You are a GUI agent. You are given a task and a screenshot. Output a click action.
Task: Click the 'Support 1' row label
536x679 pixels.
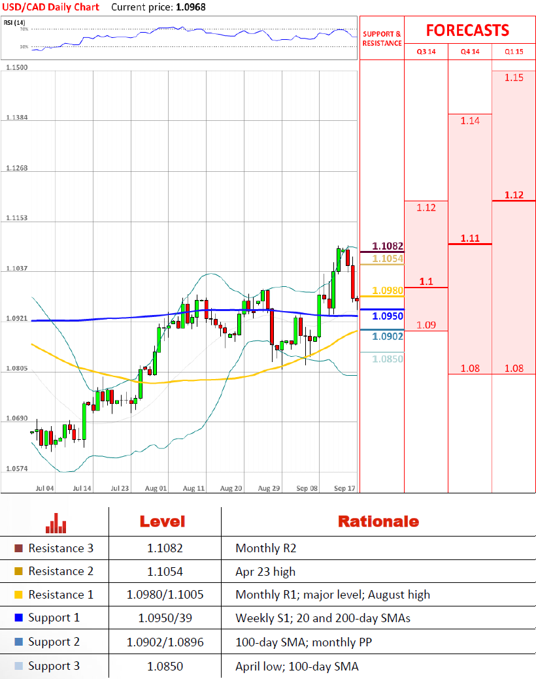coord(54,618)
